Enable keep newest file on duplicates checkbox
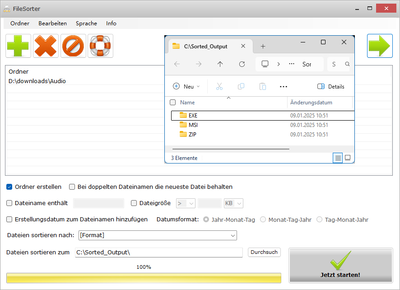The width and height of the screenshot is (400, 290). [72, 187]
